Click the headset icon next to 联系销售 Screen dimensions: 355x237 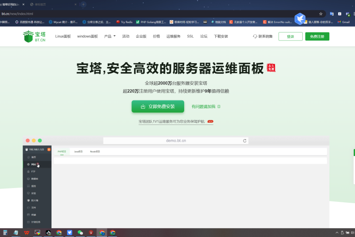click(255, 36)
